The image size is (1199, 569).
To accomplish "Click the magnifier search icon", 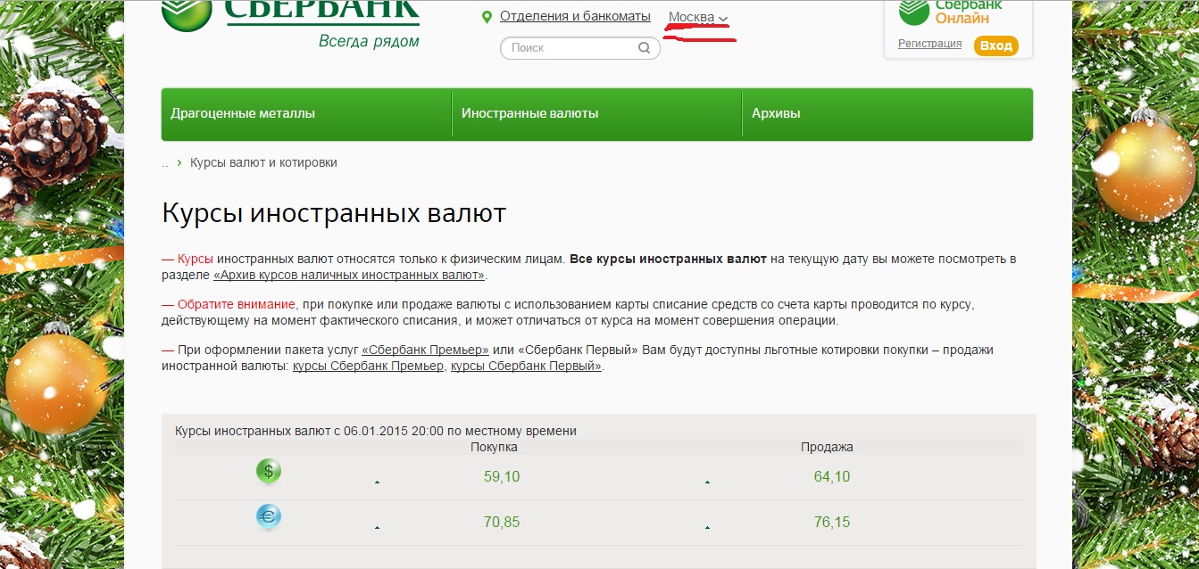I will (x=645, y=48).
